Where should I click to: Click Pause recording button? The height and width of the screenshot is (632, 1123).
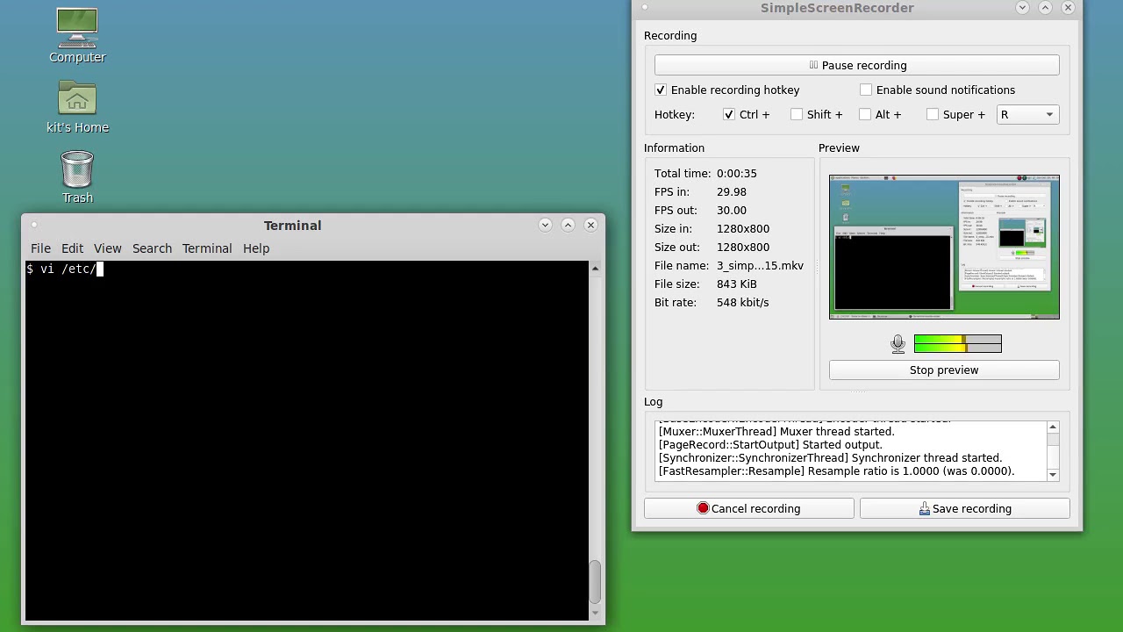point(856,65)
